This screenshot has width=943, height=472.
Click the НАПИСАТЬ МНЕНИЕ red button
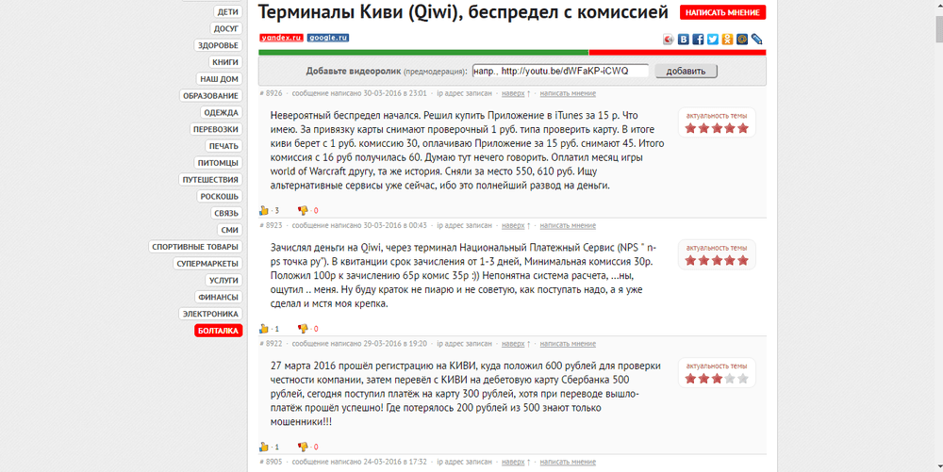pyautogui.click(x=723, y=12)
